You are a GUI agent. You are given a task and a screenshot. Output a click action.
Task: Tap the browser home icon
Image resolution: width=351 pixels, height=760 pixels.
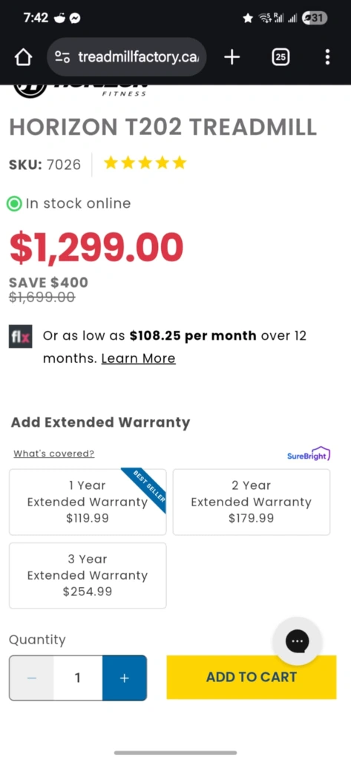[x=23, y=58]
